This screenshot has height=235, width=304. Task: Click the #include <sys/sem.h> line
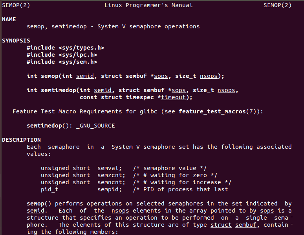(62, 62)
